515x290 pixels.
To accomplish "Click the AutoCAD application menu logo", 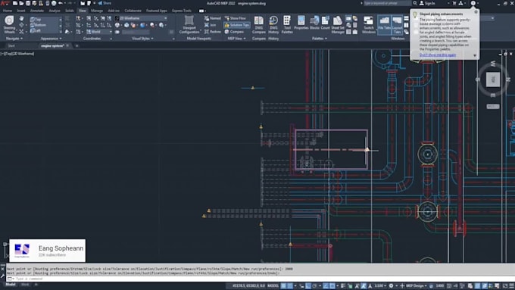I will [x=5, y=3].
